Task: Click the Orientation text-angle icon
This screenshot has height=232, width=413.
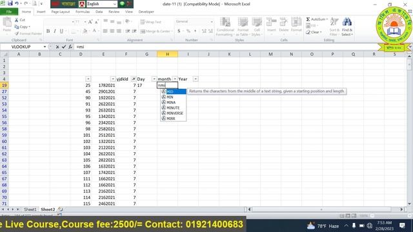Action: pos(128,21)
